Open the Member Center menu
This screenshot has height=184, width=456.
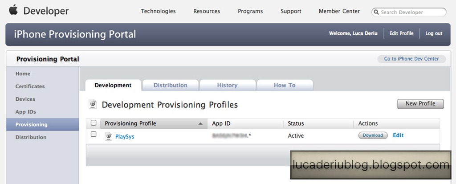(x=339, y=11)
